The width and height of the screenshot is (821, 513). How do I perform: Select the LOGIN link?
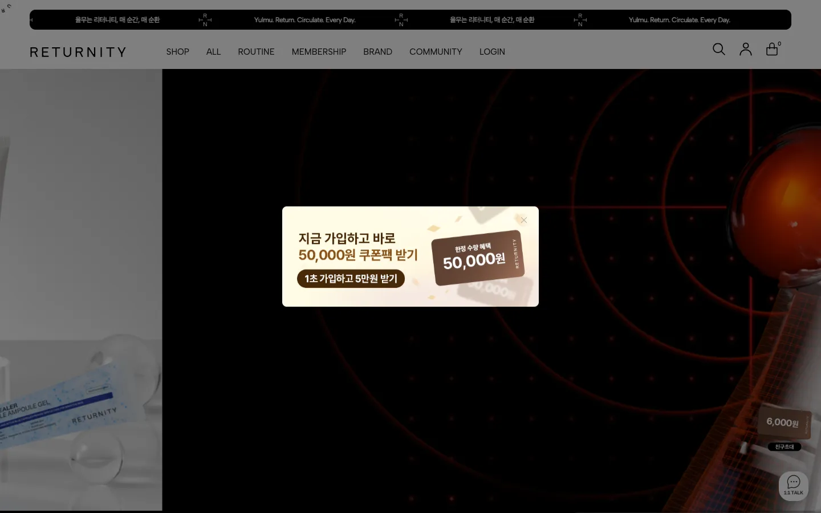(x=492, y=52)
